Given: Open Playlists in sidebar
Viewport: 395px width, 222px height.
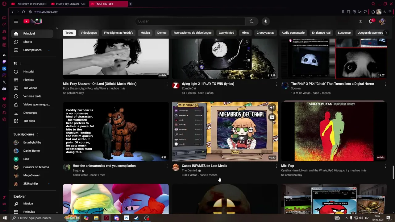Looking at the screenshot, I should pyautogui.click(x=32, y=80).
